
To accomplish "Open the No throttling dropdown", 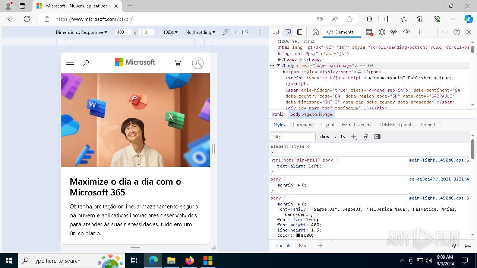I will point(200,32).
